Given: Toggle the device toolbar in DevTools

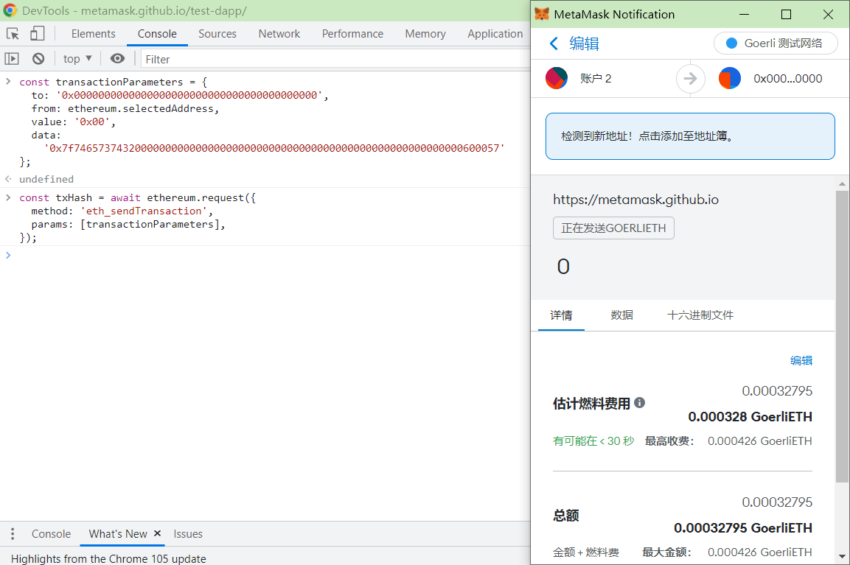Looking at the screenshot, I should point(38,33).
